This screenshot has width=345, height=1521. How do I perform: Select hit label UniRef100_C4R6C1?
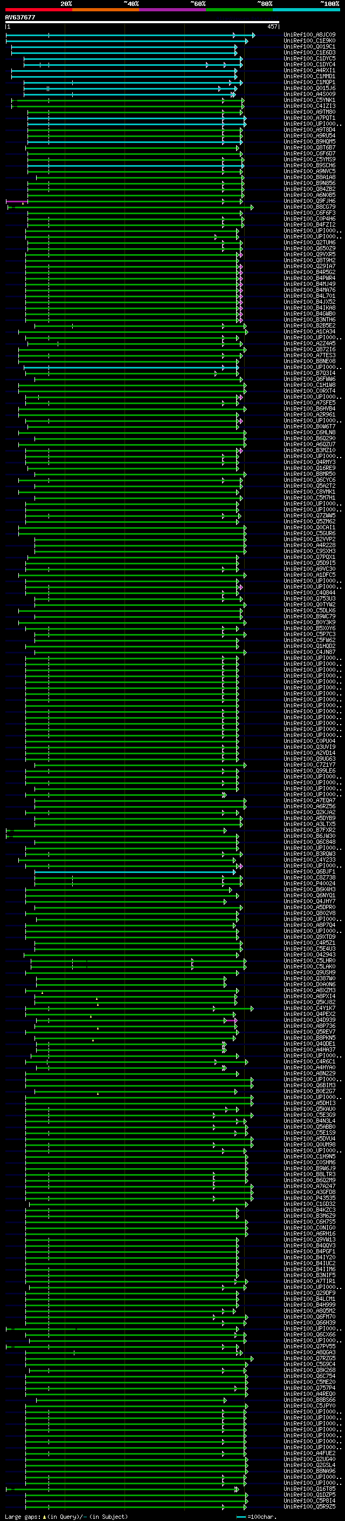pyautogui.click(x=309, y=1062)
